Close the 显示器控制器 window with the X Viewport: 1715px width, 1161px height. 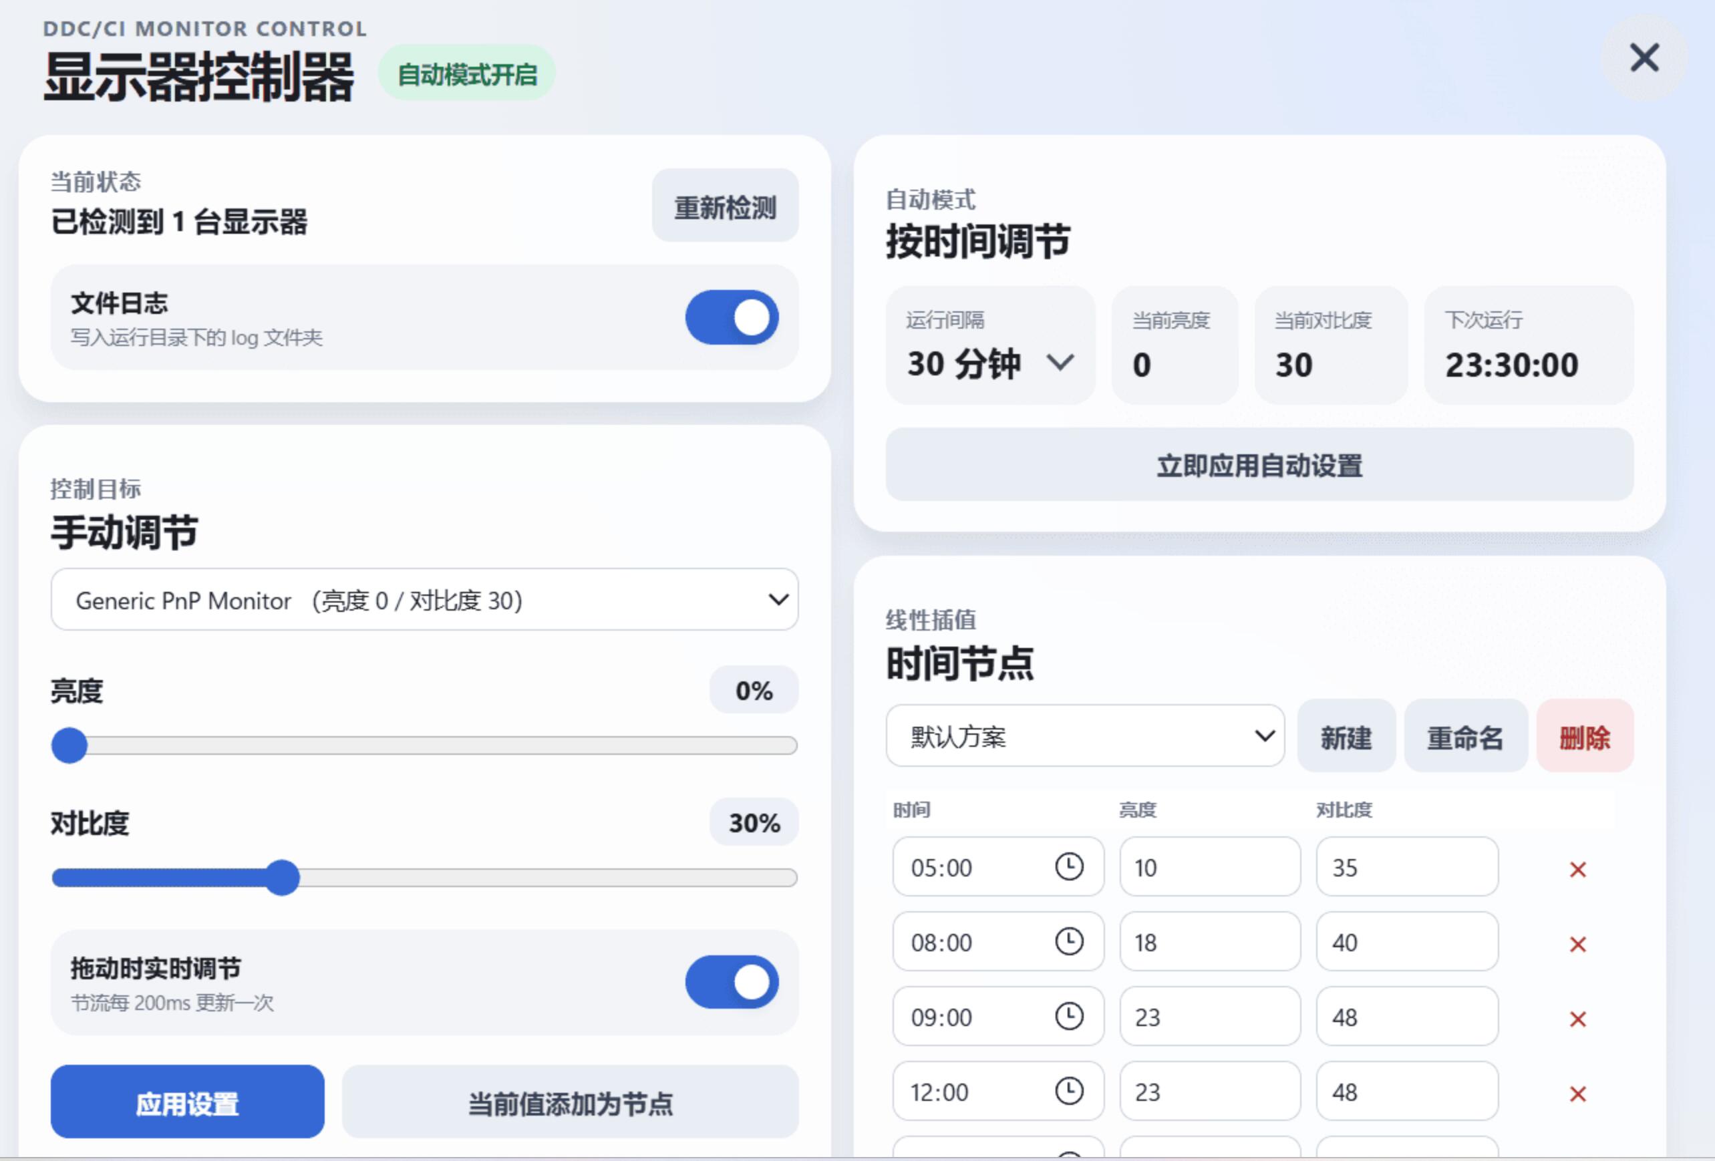1644,57
